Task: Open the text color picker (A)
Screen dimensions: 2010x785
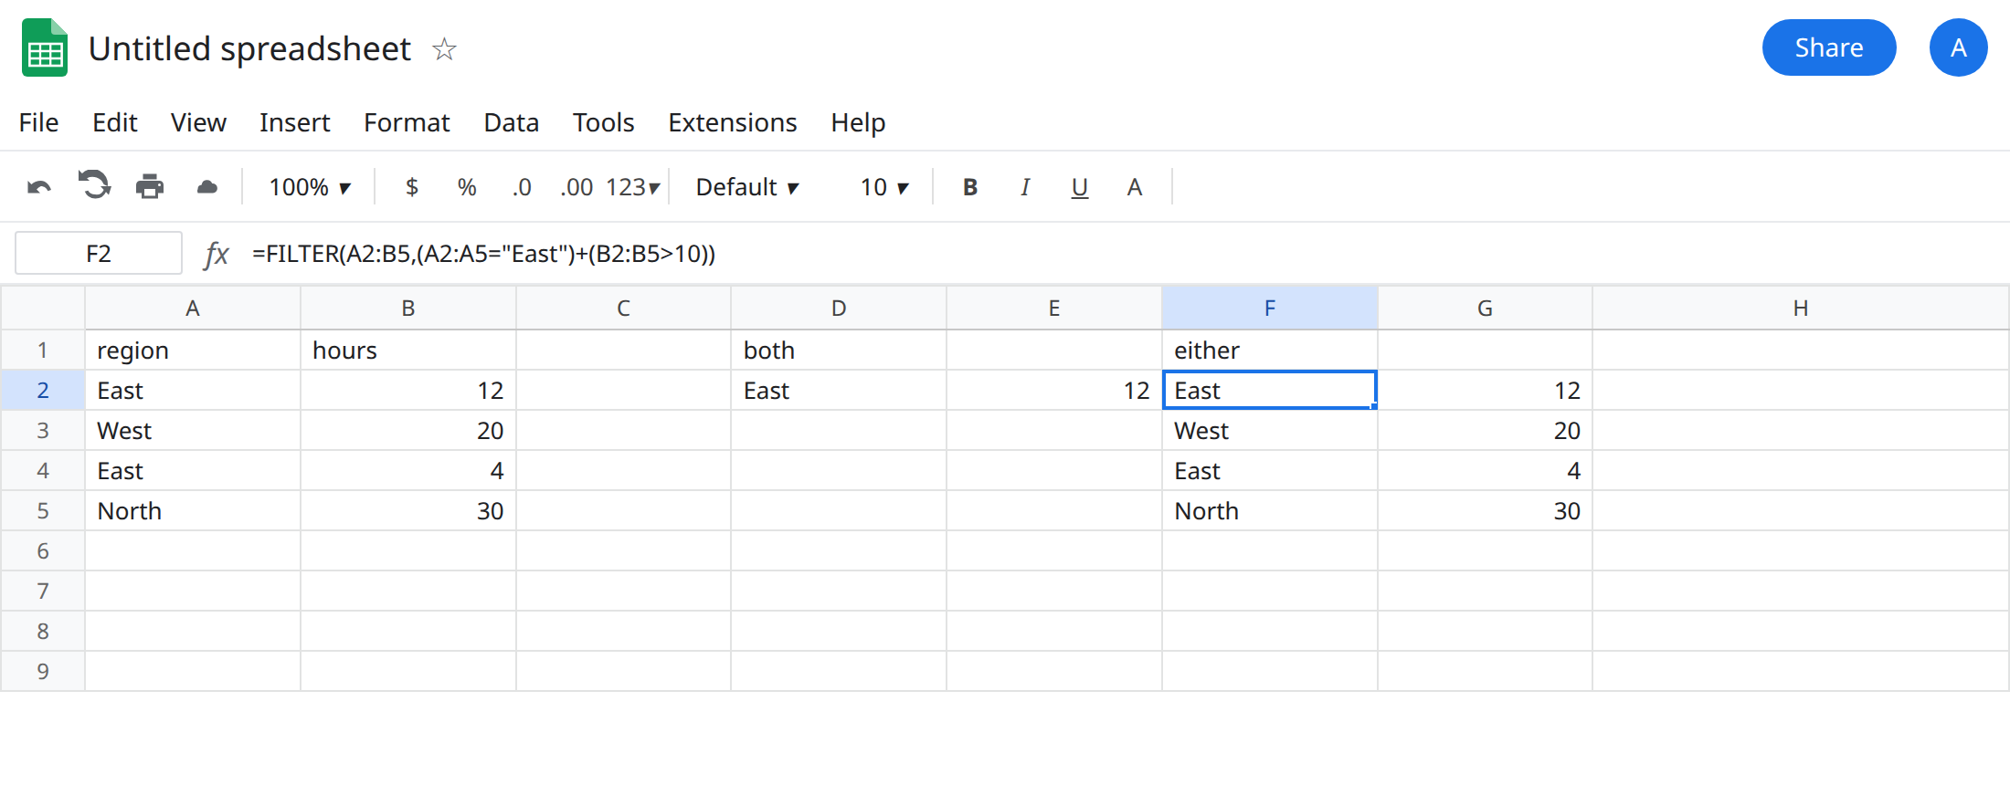Action: [1135, 187]
